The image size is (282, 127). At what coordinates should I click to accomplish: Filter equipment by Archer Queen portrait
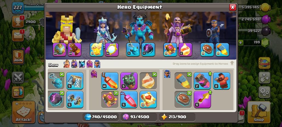tap(74, 64)
